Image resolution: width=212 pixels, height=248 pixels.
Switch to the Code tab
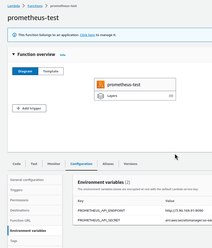coord(16,164)
